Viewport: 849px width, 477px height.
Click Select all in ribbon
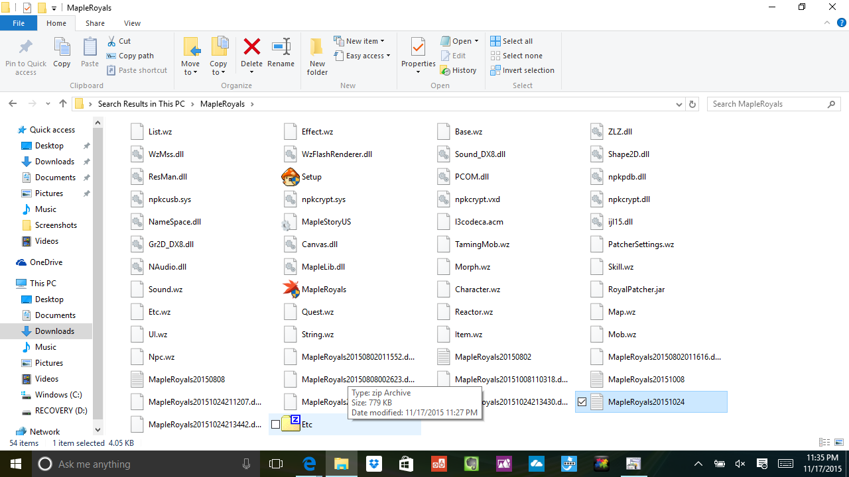(x=511, y=41)
